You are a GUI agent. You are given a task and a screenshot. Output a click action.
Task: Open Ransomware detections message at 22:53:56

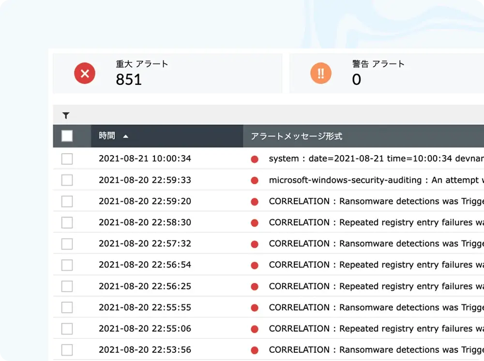[x=376, y=350]
